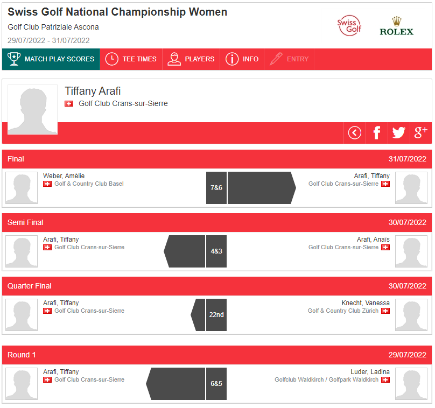This screenshot has height=408, width=435.
Task: Open Luder, Ladina player link
Action: click(x=370, y=371)
